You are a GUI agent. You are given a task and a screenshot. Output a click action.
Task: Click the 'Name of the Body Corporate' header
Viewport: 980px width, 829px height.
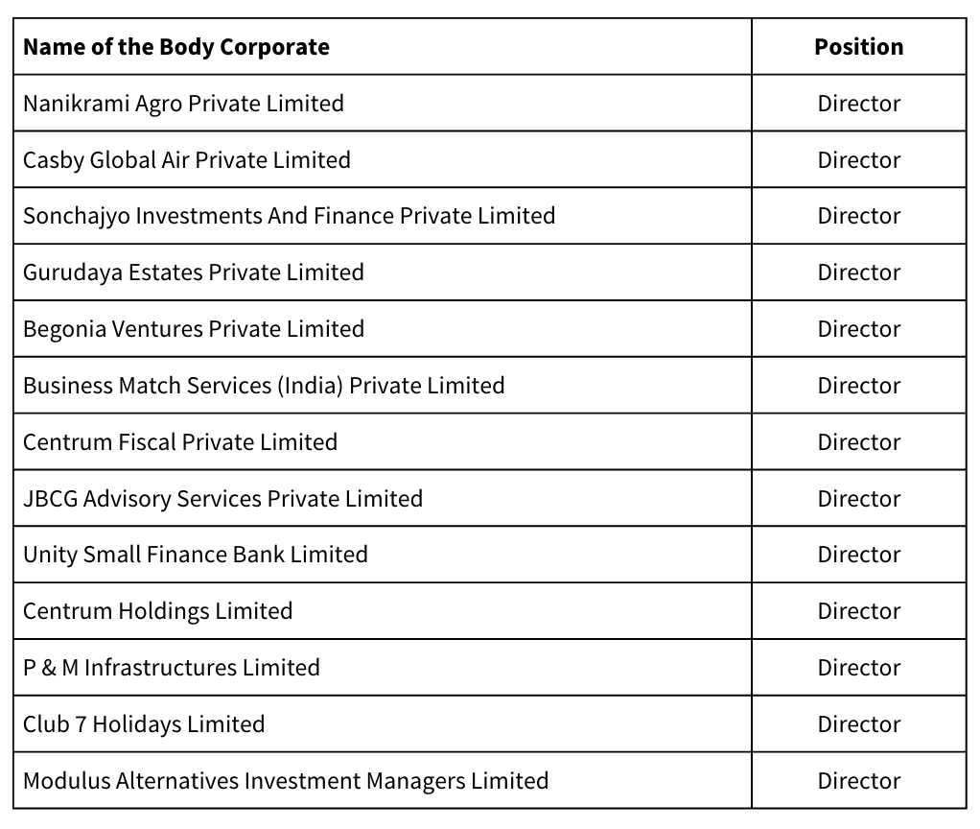(x=176, y=47)
